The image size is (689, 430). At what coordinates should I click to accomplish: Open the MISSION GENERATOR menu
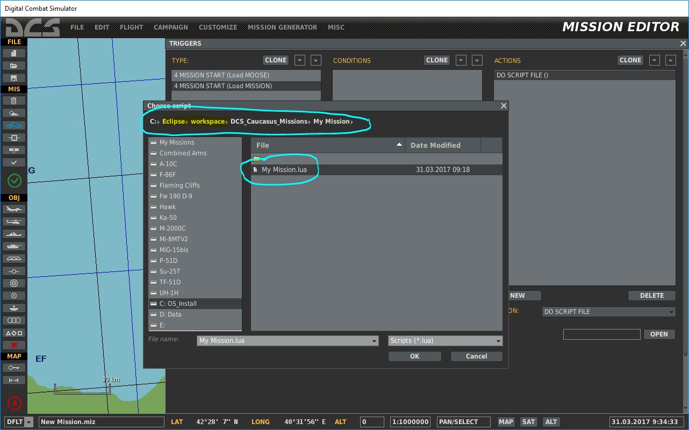pos(282,27)
